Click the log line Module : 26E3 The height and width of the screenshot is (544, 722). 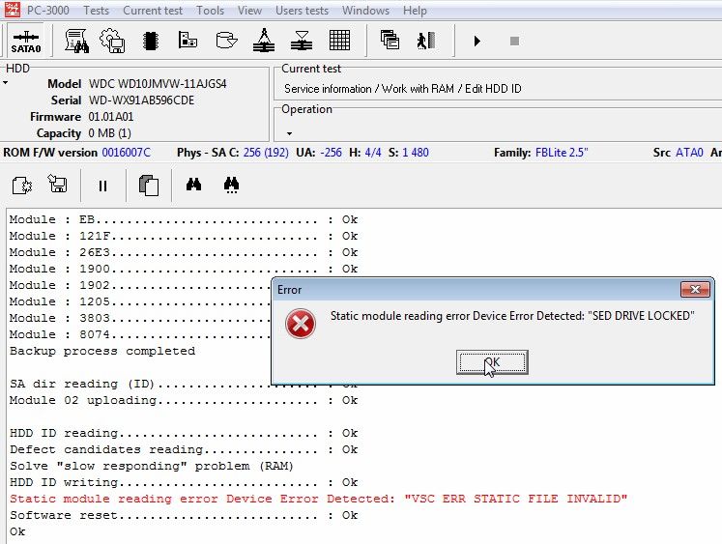[184, 252]
